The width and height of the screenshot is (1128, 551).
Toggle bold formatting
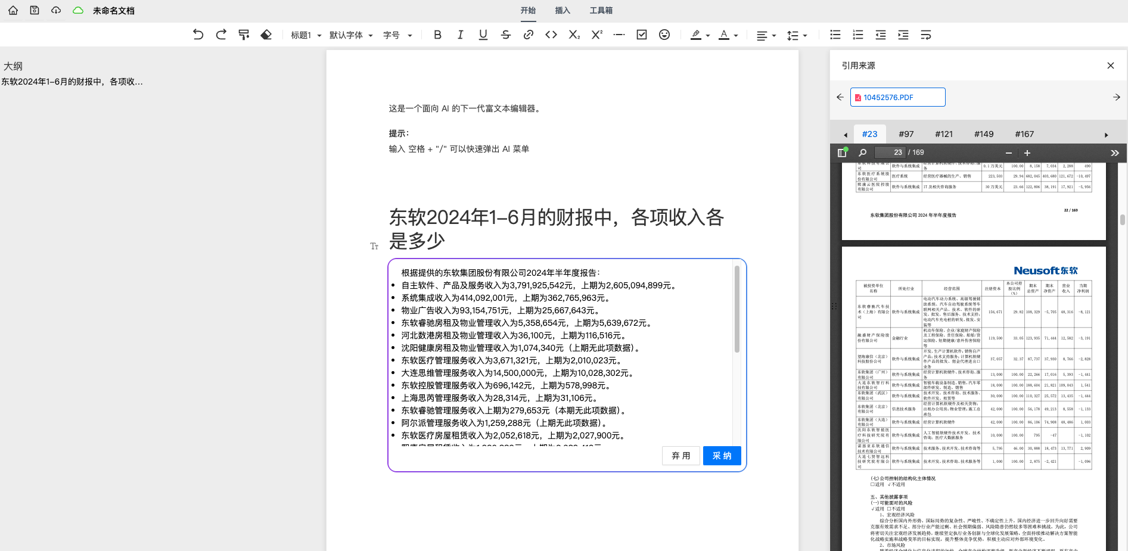438,35
